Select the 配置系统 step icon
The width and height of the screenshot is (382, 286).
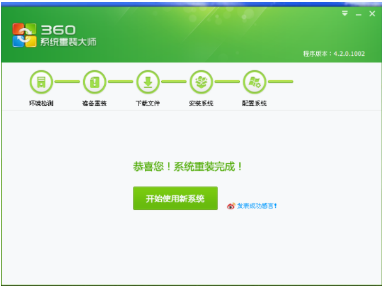pos(255,82)
